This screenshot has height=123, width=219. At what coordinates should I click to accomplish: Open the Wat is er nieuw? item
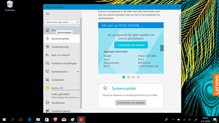tap(61, 55)
